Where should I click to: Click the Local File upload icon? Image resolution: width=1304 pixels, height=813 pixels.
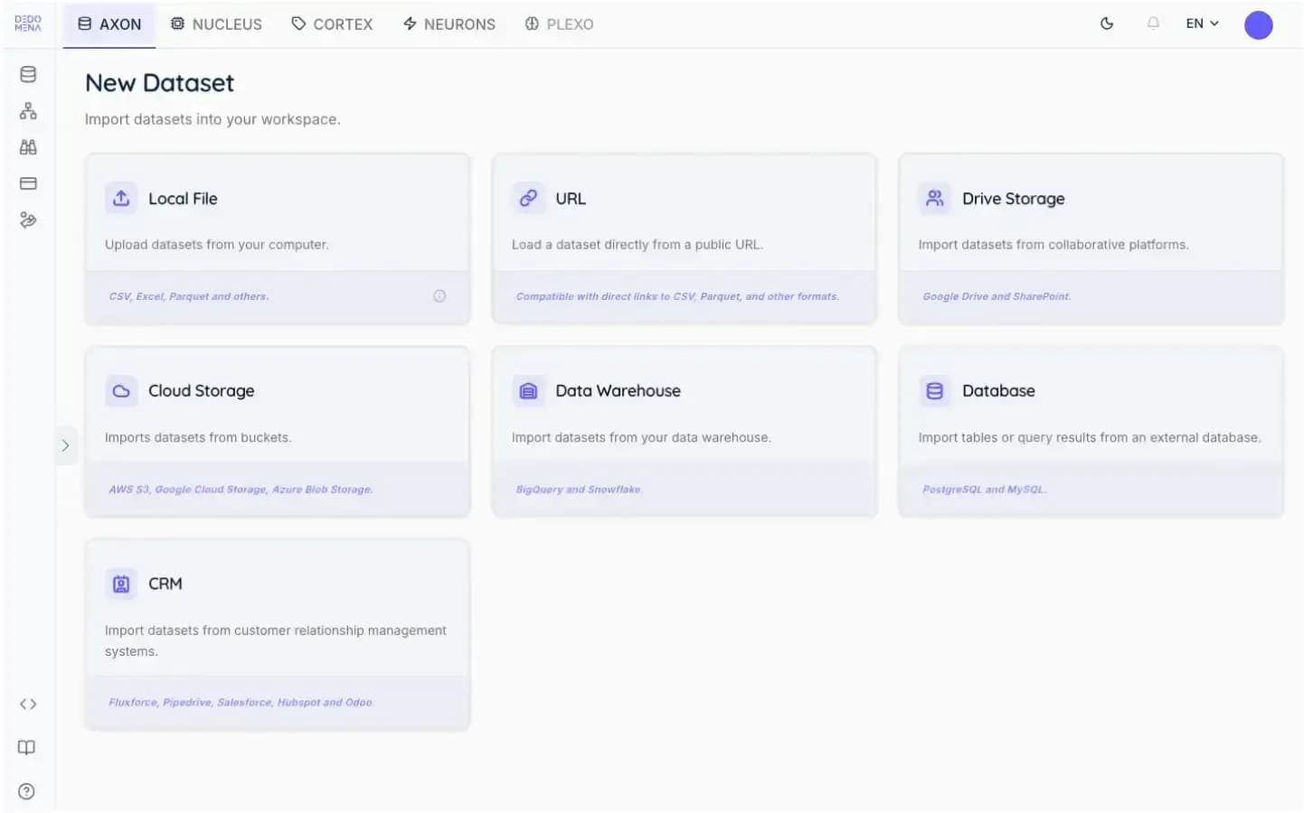point(121,198)
